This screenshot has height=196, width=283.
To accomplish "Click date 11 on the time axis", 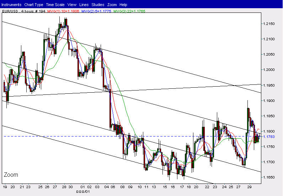I will coord(146,187).
